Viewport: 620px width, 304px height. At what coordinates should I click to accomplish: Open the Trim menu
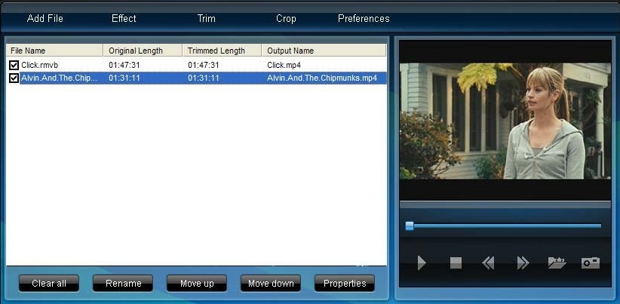207,19
